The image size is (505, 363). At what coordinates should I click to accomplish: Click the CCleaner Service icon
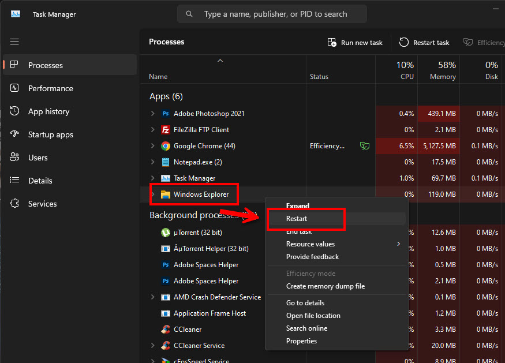pyautogui.click(x=166, y=345)
